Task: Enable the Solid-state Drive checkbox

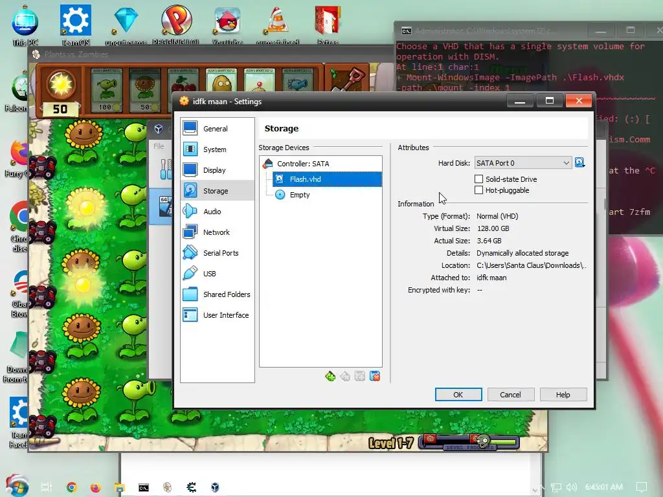Action: click(478, 179)
